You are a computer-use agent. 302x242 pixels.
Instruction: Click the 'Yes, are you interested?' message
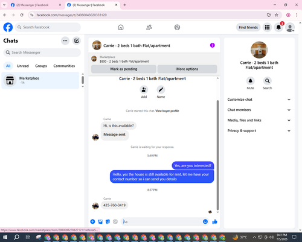tap(193, 165)
